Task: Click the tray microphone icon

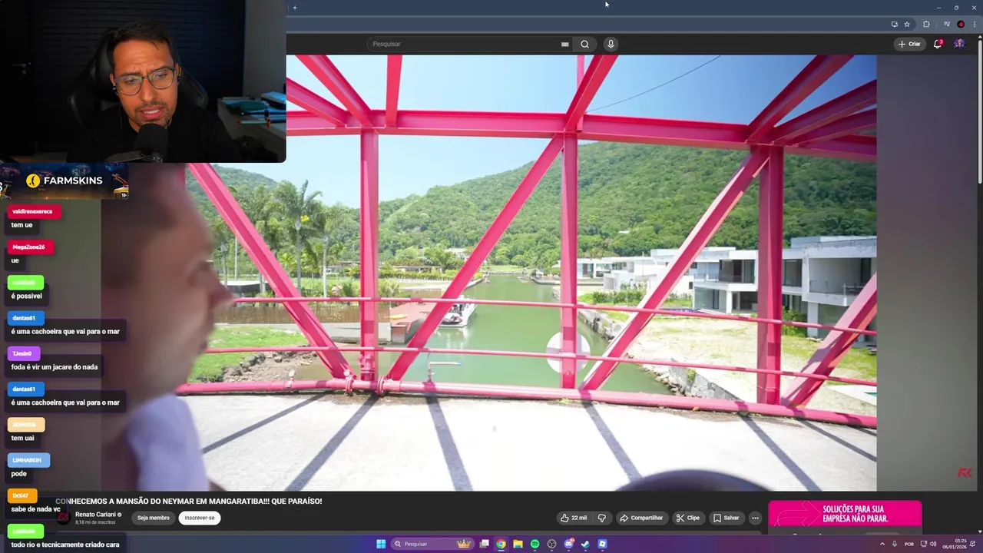Action: (894, 544)
